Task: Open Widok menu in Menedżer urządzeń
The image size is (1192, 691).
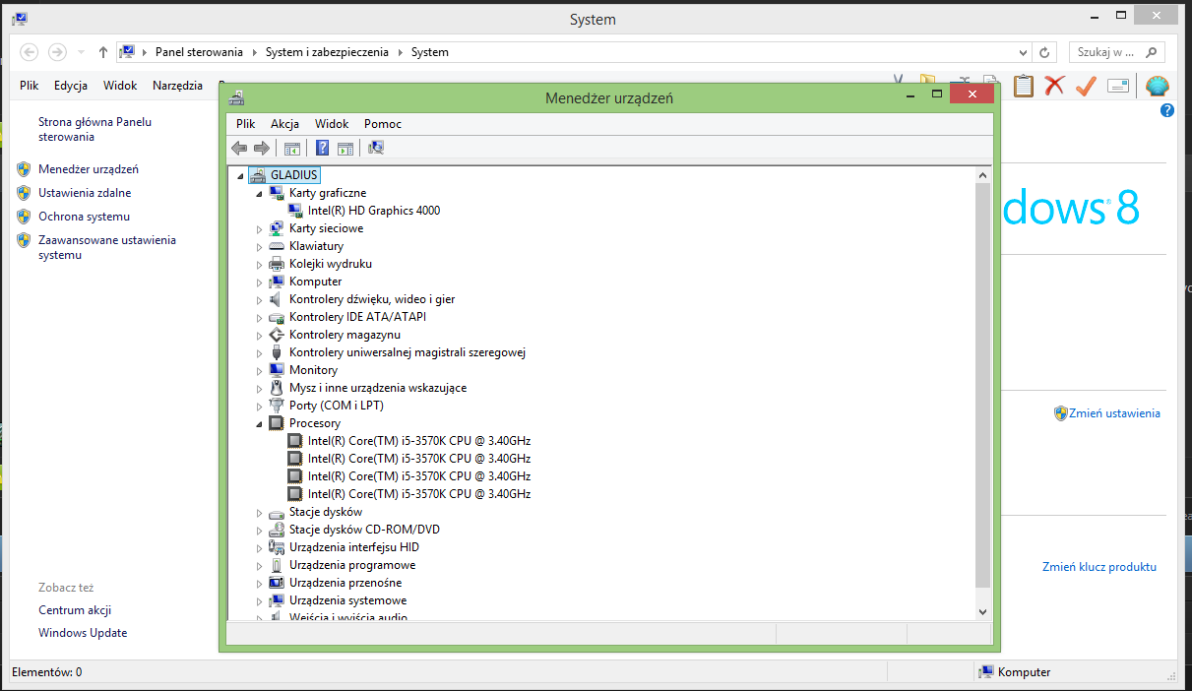Action: point(332,124)
